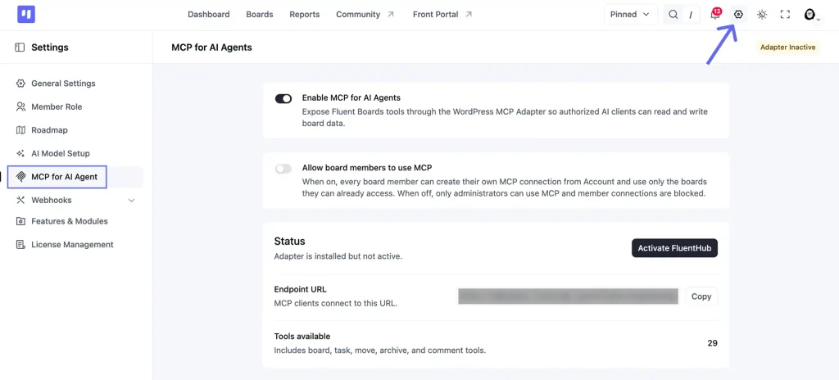Disable the Enable MCP for AI Agents switch

click(283, 98)
